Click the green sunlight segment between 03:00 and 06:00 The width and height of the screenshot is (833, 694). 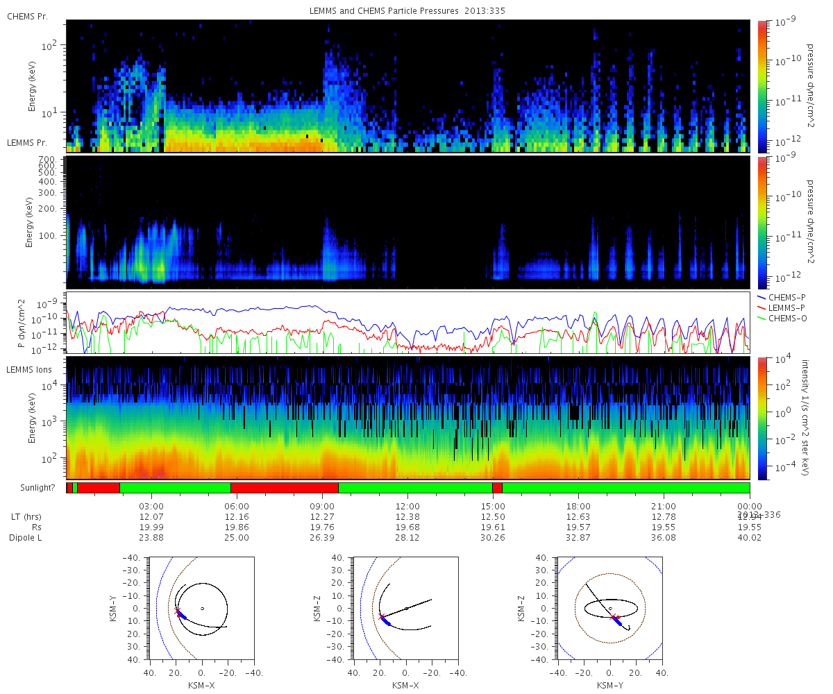[x=176, y=488]
